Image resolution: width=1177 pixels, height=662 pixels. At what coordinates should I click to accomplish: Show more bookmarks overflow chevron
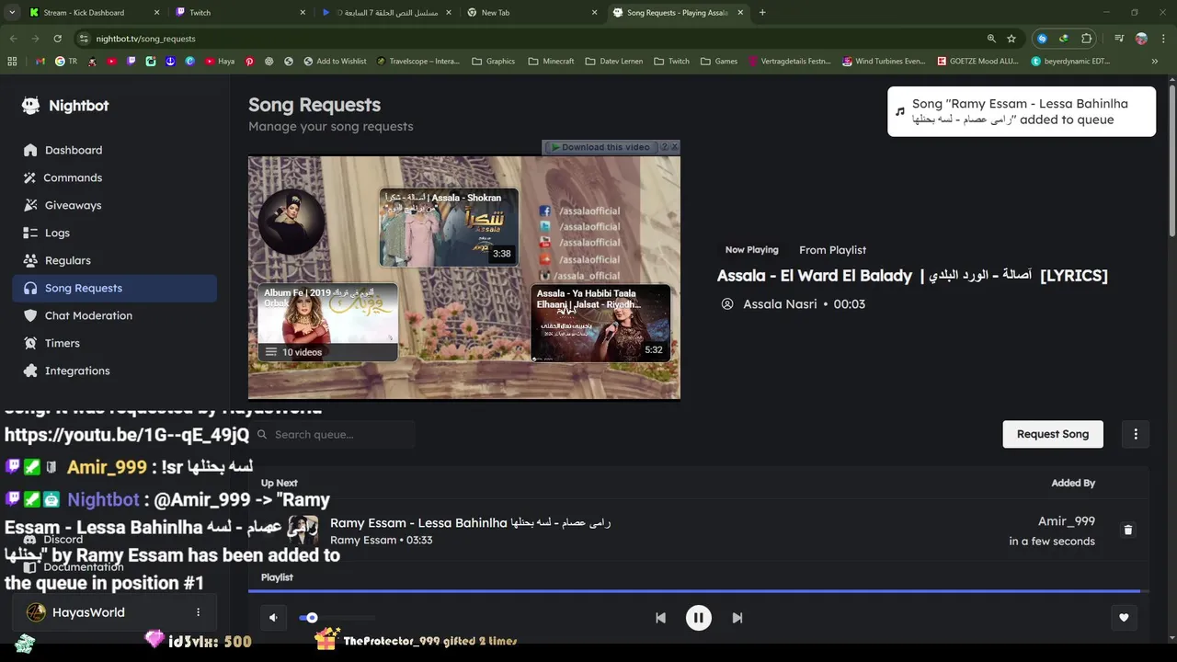(1154, 62)
